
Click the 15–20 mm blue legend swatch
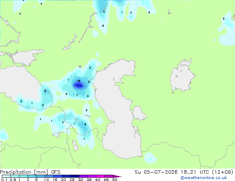pyautogui.click(x=58, y=176)
